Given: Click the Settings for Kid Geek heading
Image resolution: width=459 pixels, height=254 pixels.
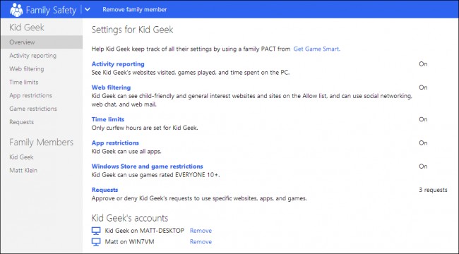Looking at the screenshot, I should coord(132,30).
